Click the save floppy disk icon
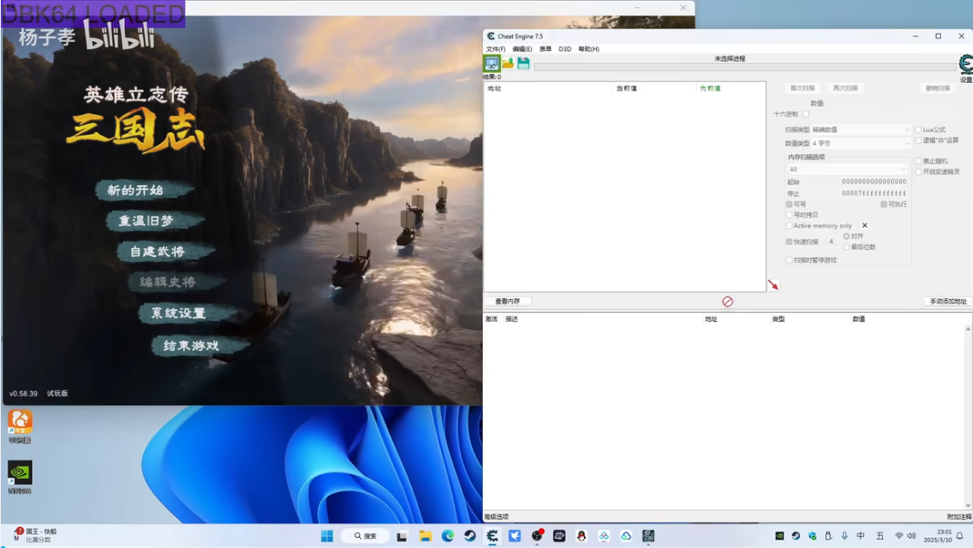Screen dimensions: 973x548 tap(523, 63)
